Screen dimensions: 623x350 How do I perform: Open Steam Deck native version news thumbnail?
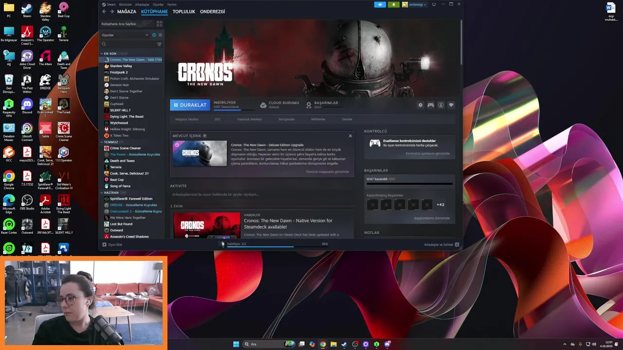click(207, 225)
